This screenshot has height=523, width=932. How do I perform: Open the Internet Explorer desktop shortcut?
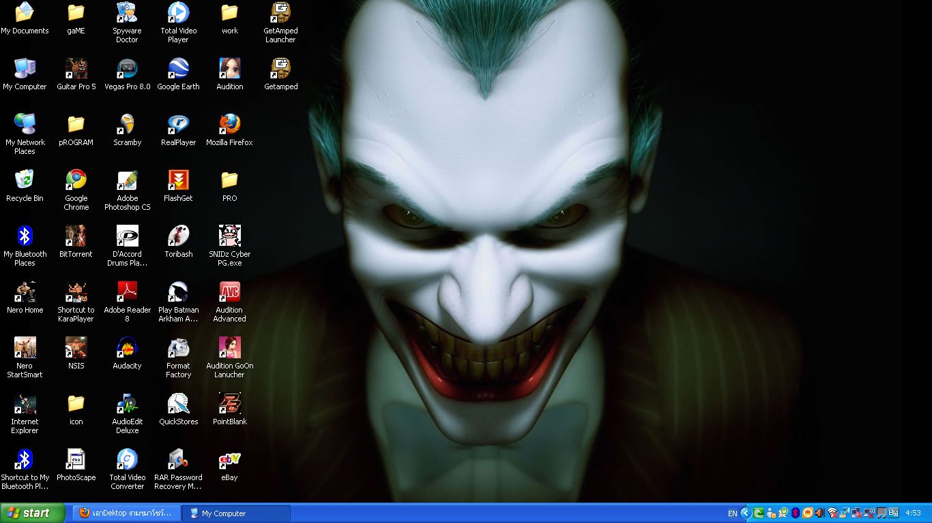[25, 413]
